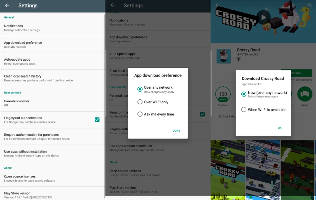Screen dimensions: 316x200
Task: Open Auto-update apps in dimmed middle panel
Action: [158, 56]
